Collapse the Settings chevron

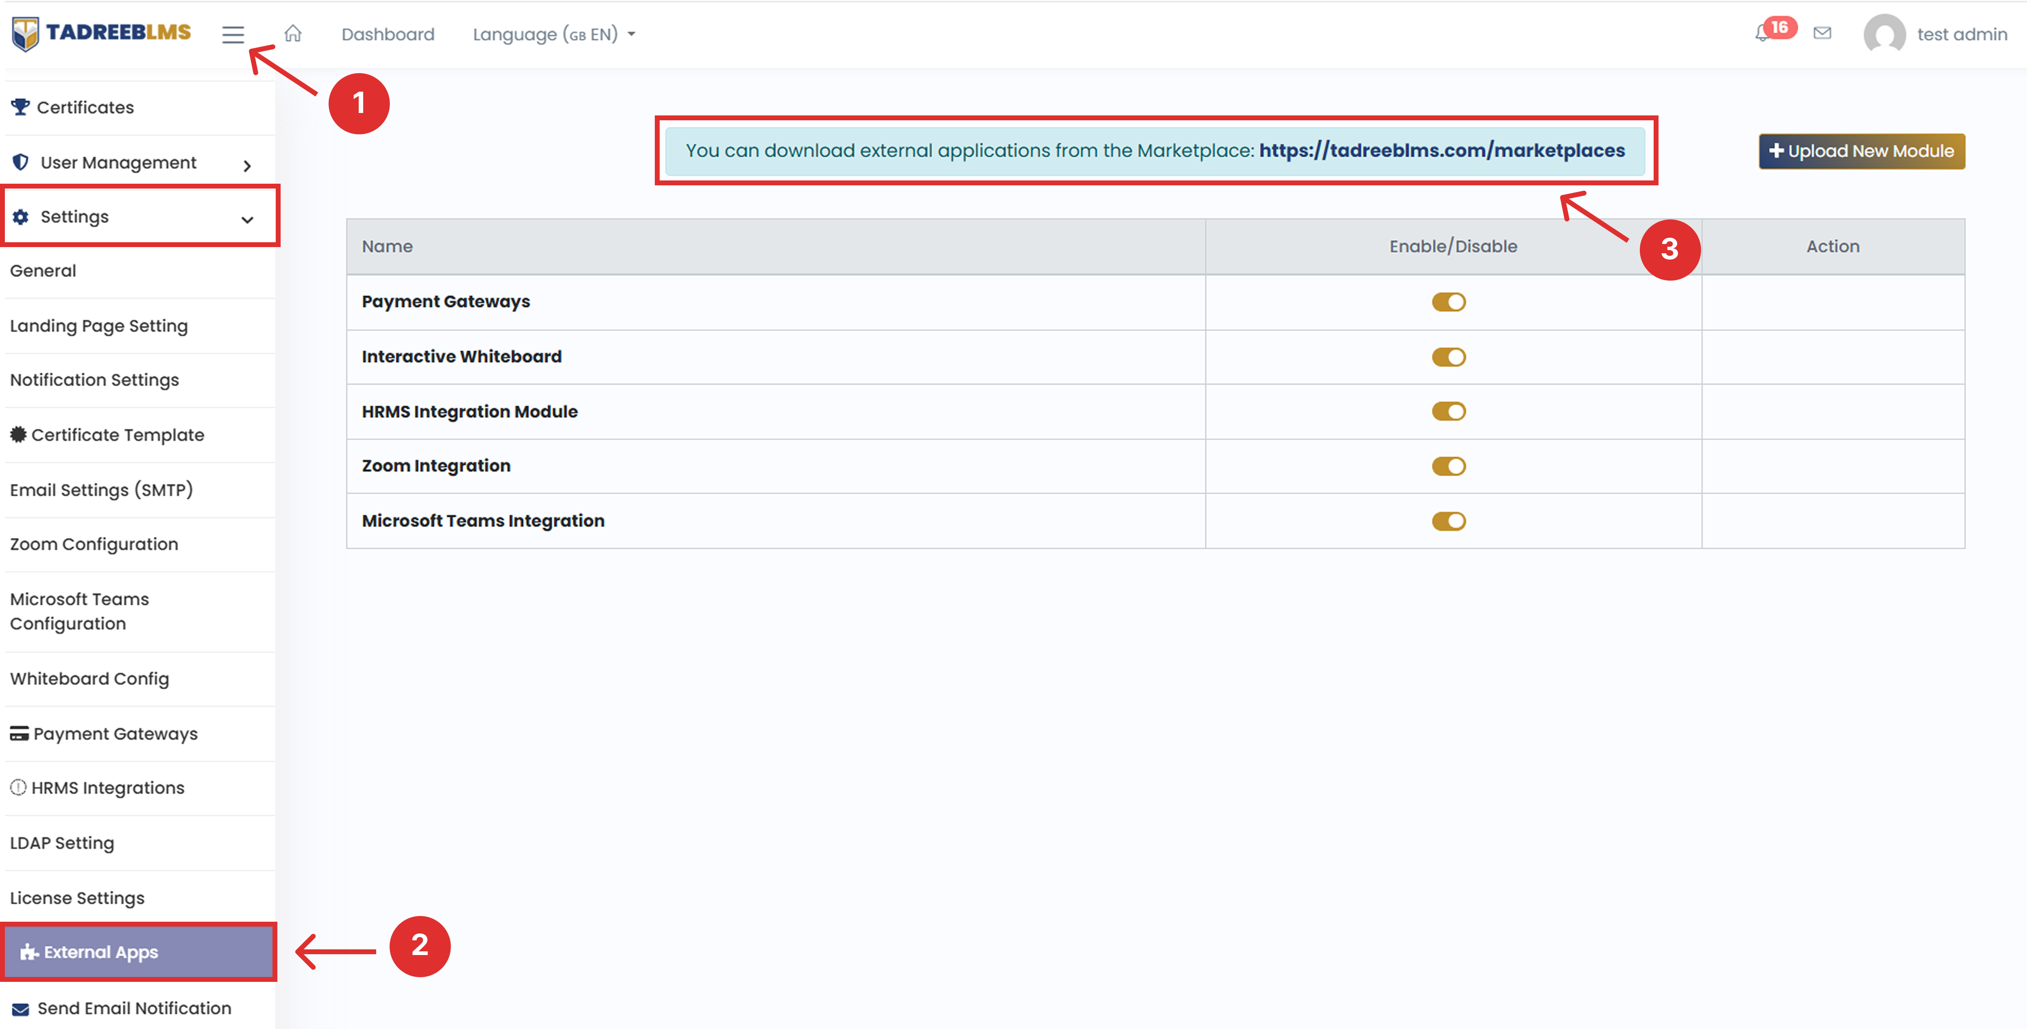pyautogui.click(x=247, y=220)
